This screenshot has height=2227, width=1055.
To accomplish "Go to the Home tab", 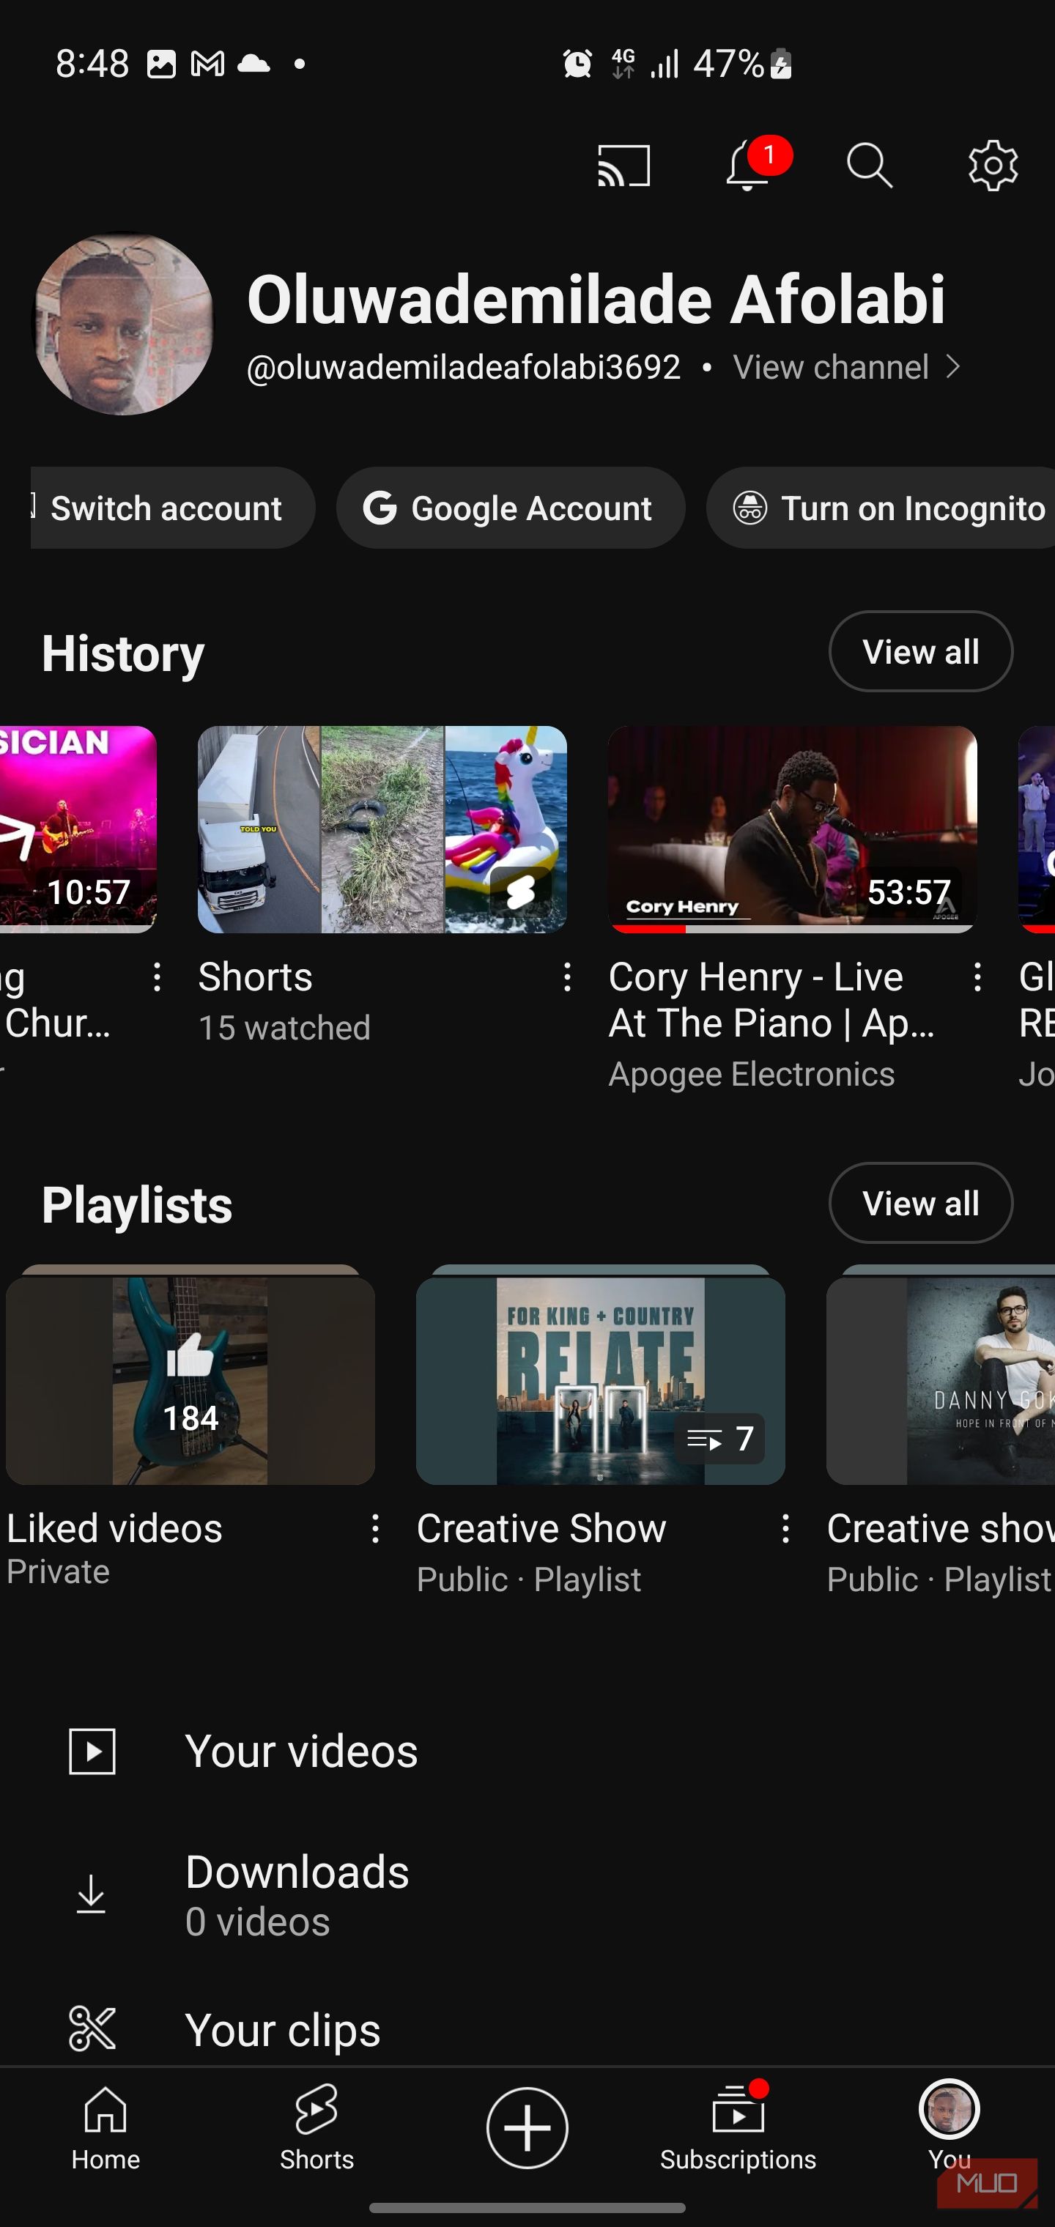I will point(105,2127).
